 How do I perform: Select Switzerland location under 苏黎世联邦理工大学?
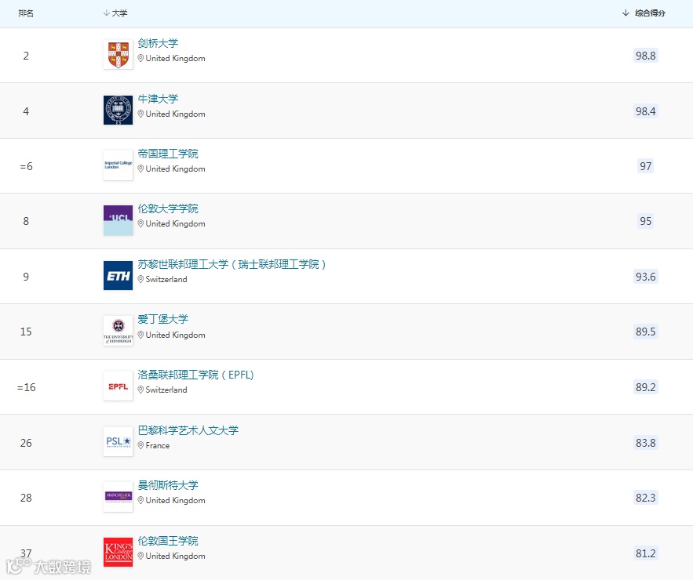pyautogui.click(x=166, y=279)
